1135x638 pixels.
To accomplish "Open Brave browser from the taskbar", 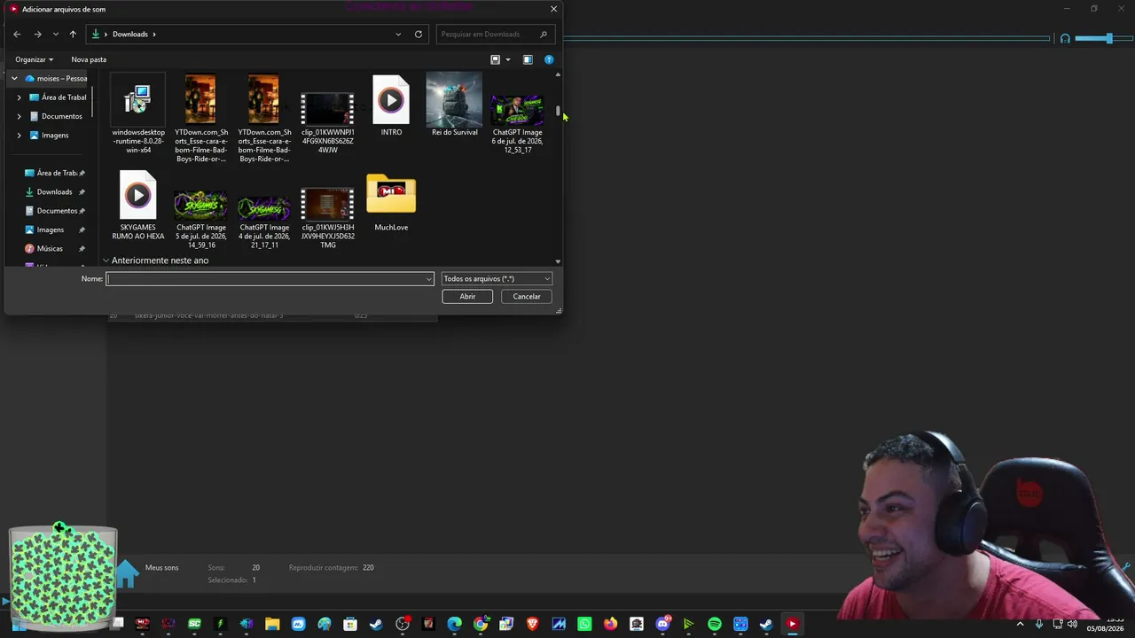I will (x=533, y=624).
